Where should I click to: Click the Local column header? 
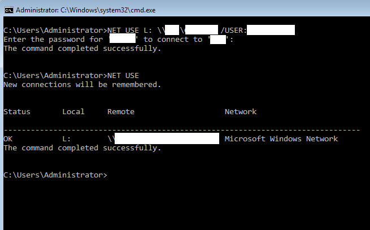[73, 112]
